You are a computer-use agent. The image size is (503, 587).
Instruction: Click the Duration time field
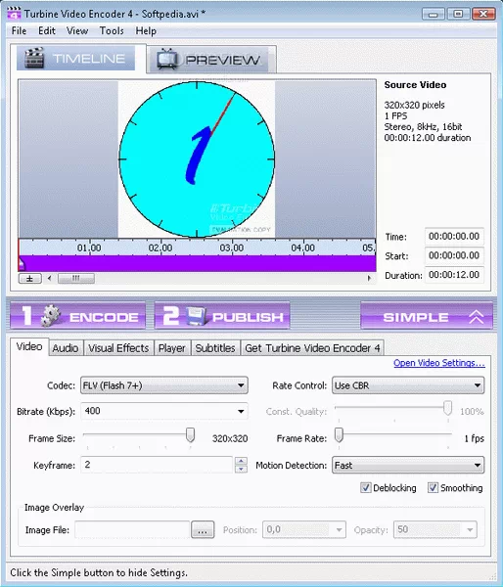click(x=454, y=274)
